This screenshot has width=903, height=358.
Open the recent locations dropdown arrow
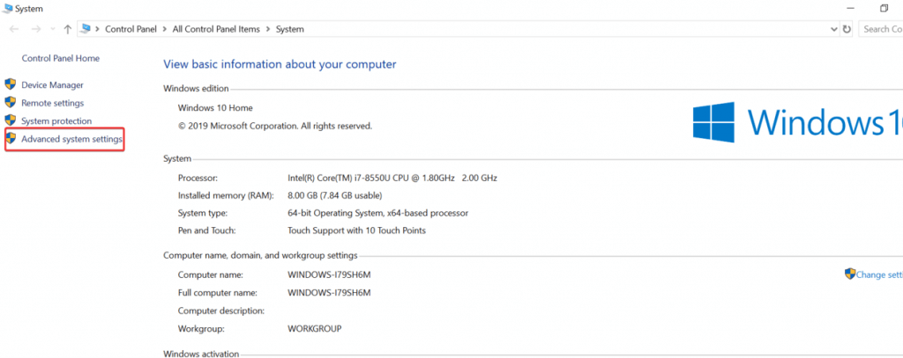tap(53, 29)
